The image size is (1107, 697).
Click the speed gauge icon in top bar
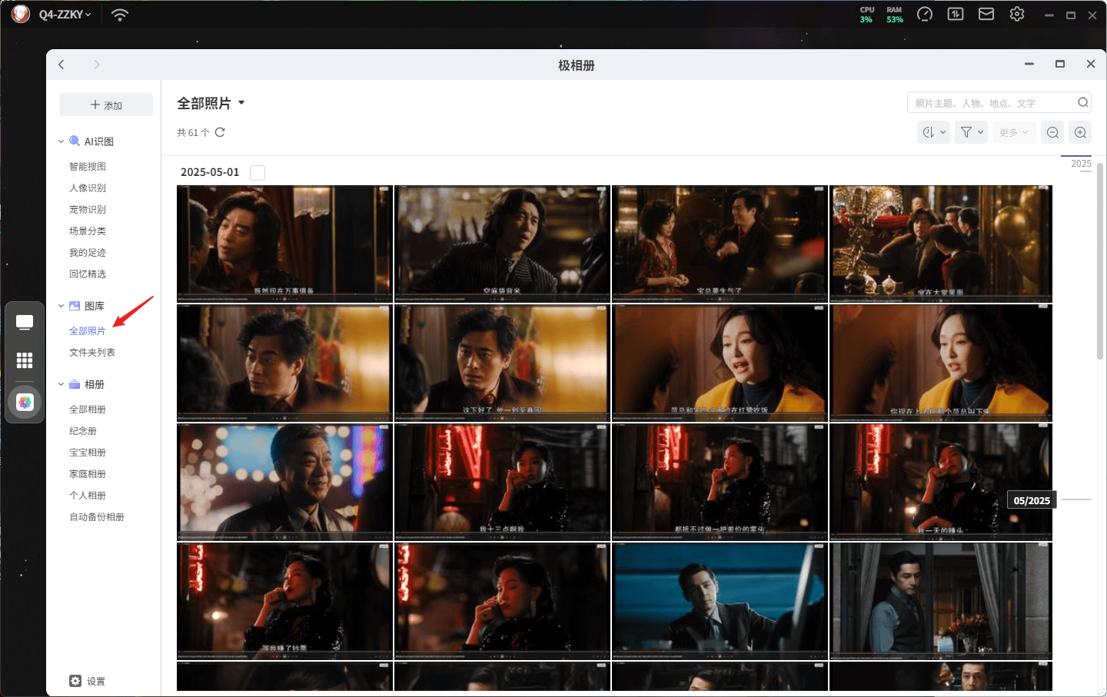click(925, 15)
